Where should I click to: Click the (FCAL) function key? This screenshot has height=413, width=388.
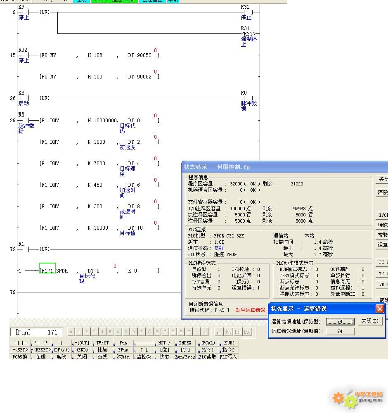[x=208, y=343]
